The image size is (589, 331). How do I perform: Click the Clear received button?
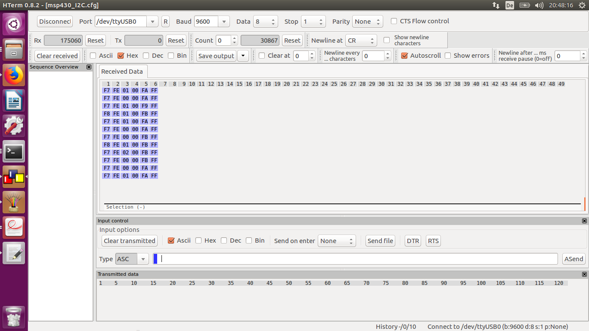point(57,56)
